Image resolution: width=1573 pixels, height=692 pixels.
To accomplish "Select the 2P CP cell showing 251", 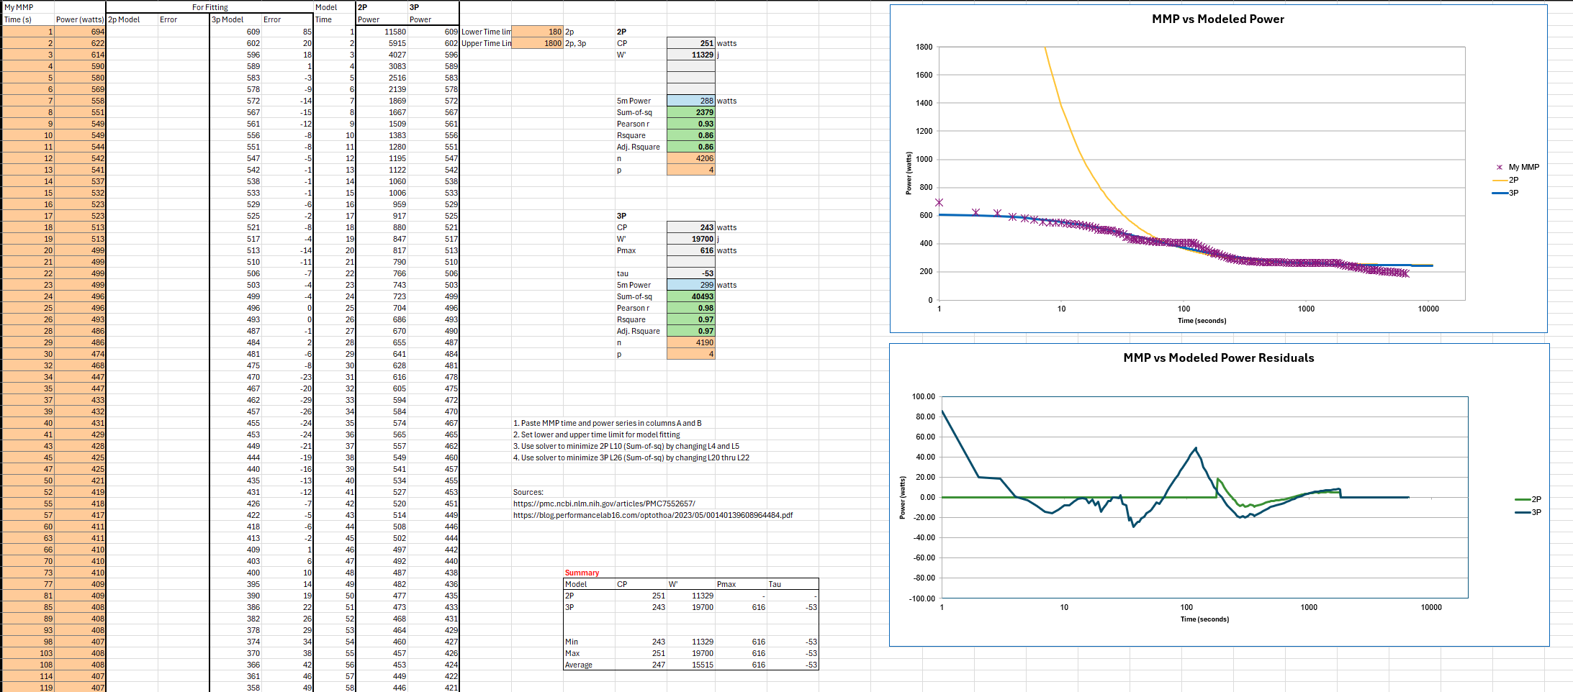I will (x=691, y=43).
